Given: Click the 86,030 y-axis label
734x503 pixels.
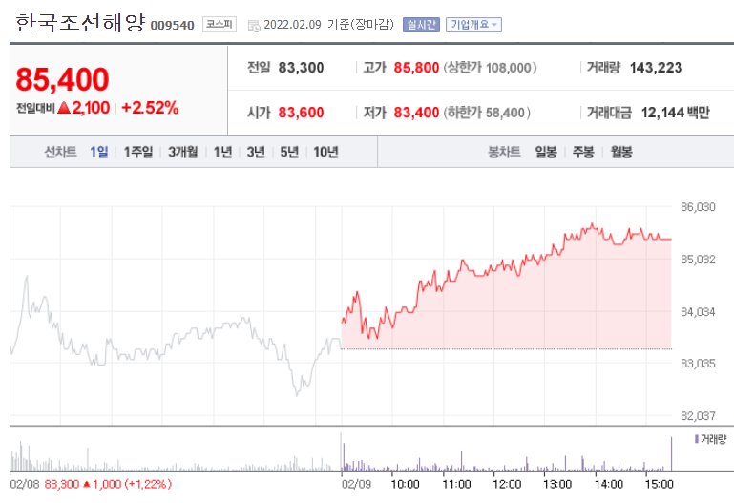Looking at the screenshot, I should pyautogui.click(x=698, y=207).
